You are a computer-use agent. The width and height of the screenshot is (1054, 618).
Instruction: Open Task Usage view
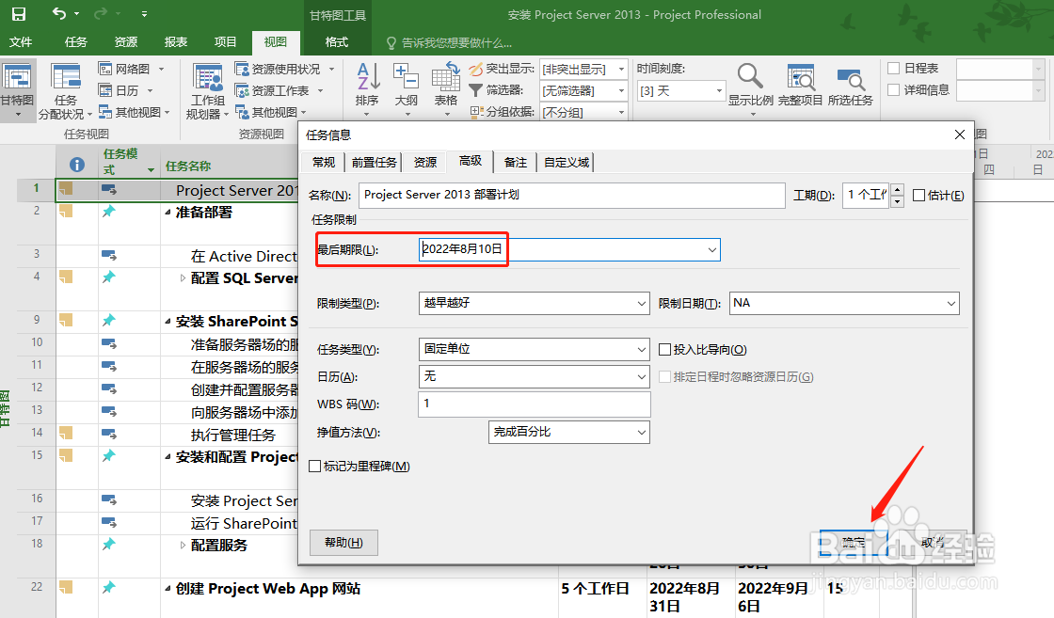(65, 91)
